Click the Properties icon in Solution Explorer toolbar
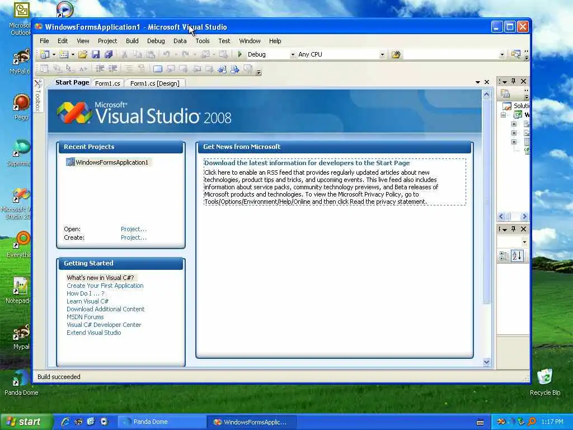573x430 pixels. pyautogui.click(x=505, y=94)
